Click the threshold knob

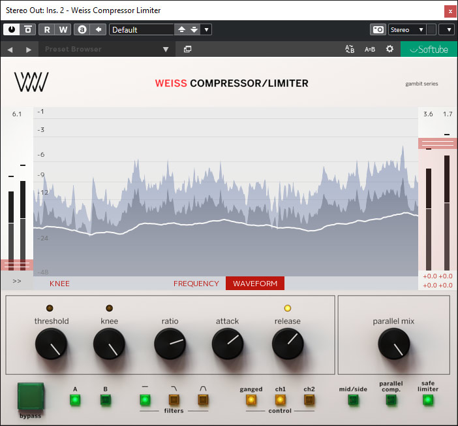52,344
